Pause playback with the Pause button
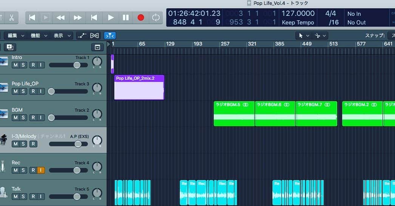Screen dimensions: 395x206 coord(125,18)
